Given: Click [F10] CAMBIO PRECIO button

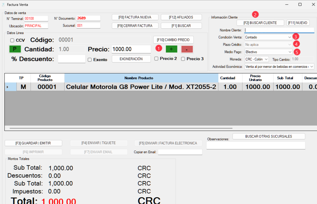Looking at the screenshot, I should 173,40.
